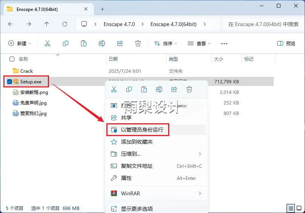Choose 显示更多选项 in the context menu
This screenshot has width=305, height=213.
156,209
